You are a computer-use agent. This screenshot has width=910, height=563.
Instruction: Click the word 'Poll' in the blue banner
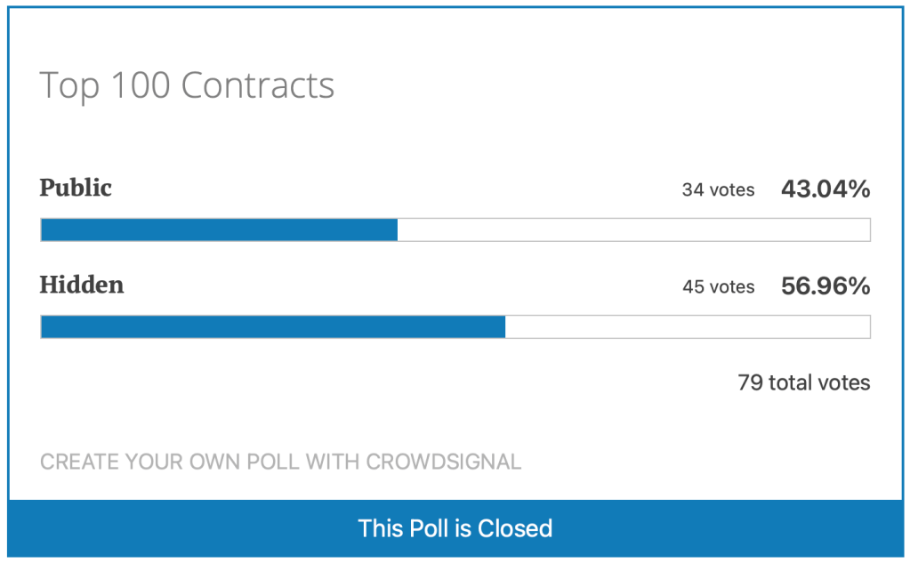point(423,528)
